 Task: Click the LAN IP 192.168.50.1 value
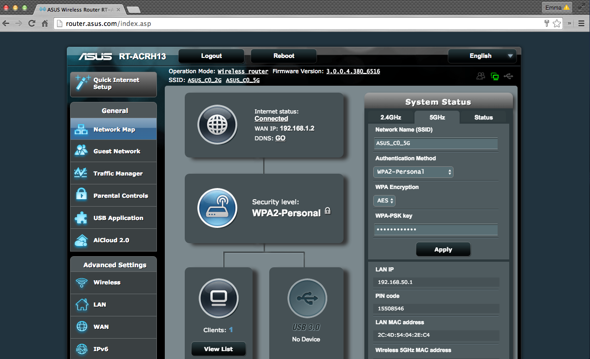point(395,282)
